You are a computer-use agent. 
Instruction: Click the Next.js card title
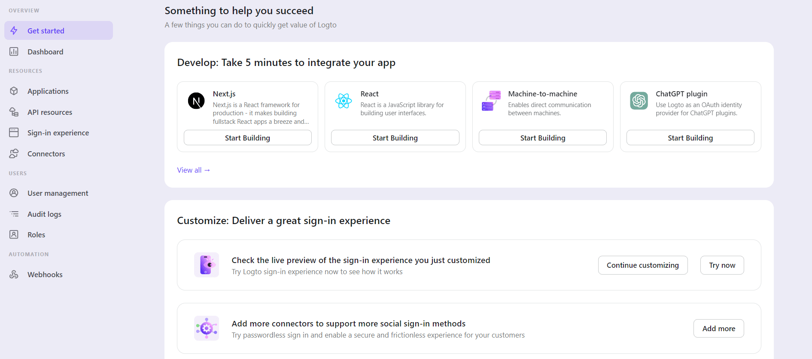point(224,94)
